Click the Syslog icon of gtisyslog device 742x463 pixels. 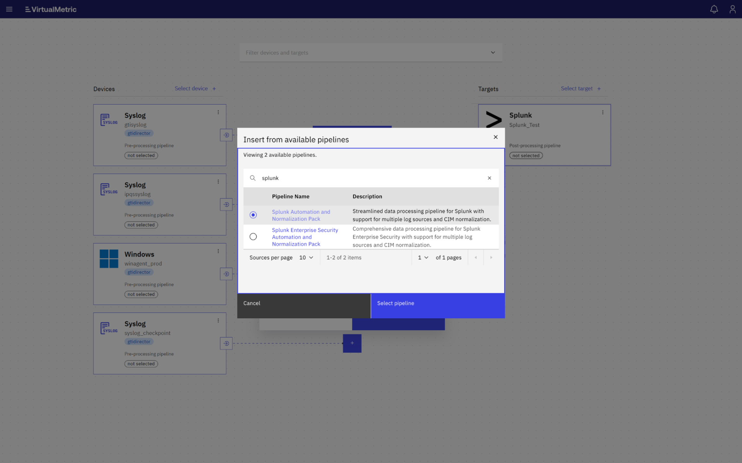click(x=109, y=120)
